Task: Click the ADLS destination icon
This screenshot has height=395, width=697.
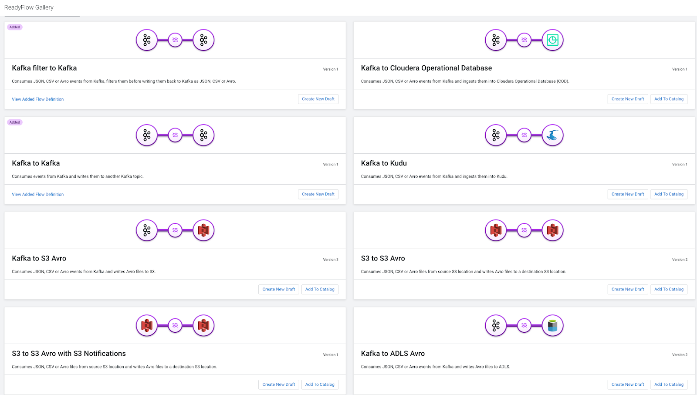Action: click(x=552, y=326)
